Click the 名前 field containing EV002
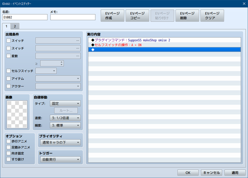The image size is (248, 178). (25, 17)
